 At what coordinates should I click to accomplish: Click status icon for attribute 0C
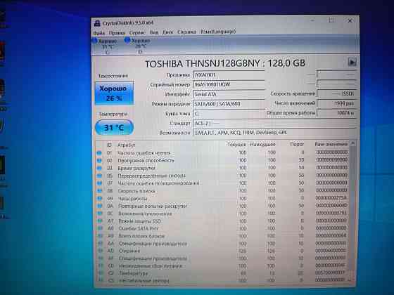click(x=100, y=214)
